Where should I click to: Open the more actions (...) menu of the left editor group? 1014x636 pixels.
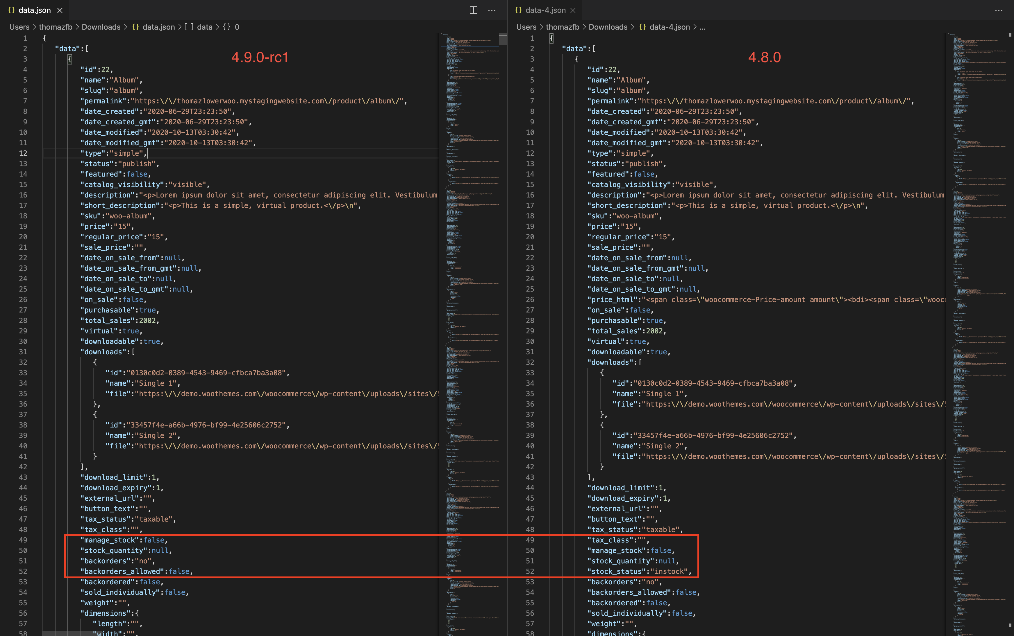491,10
